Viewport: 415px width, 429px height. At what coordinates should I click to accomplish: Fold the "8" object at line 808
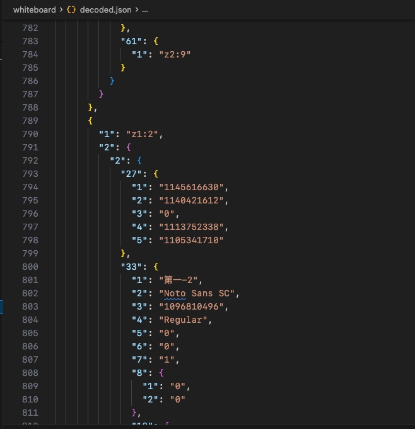[47, 373]
